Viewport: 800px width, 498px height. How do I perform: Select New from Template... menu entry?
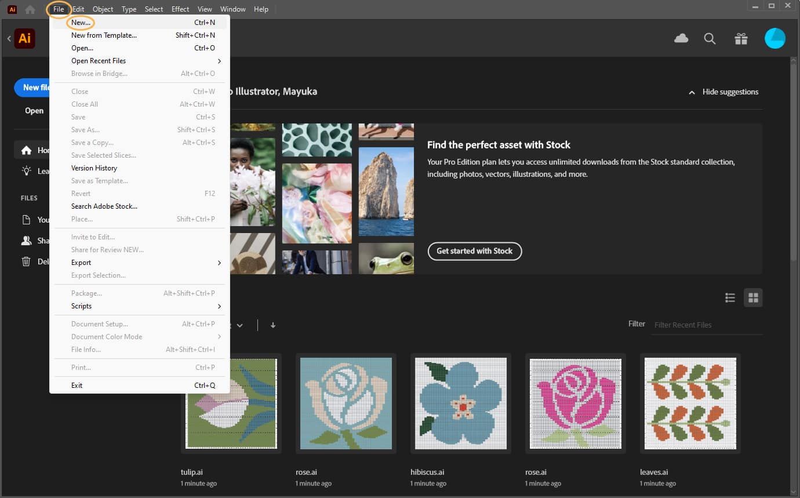104,35
